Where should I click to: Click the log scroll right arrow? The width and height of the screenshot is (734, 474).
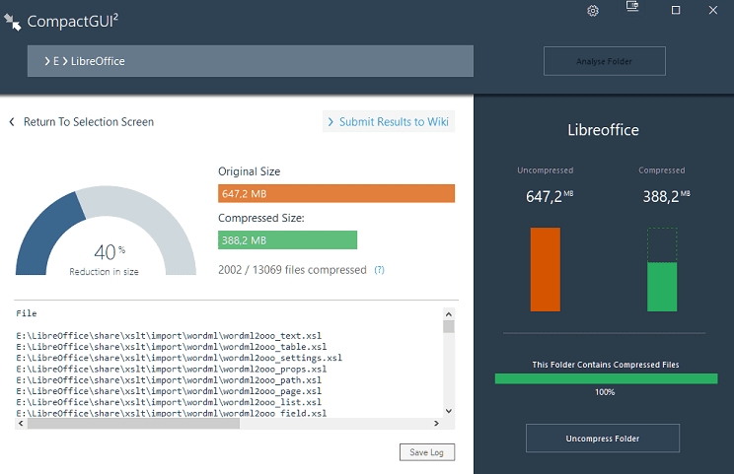(436, 424)
